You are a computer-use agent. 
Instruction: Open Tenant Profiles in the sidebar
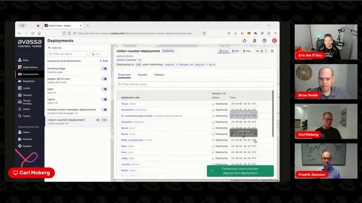click(25, 102)
